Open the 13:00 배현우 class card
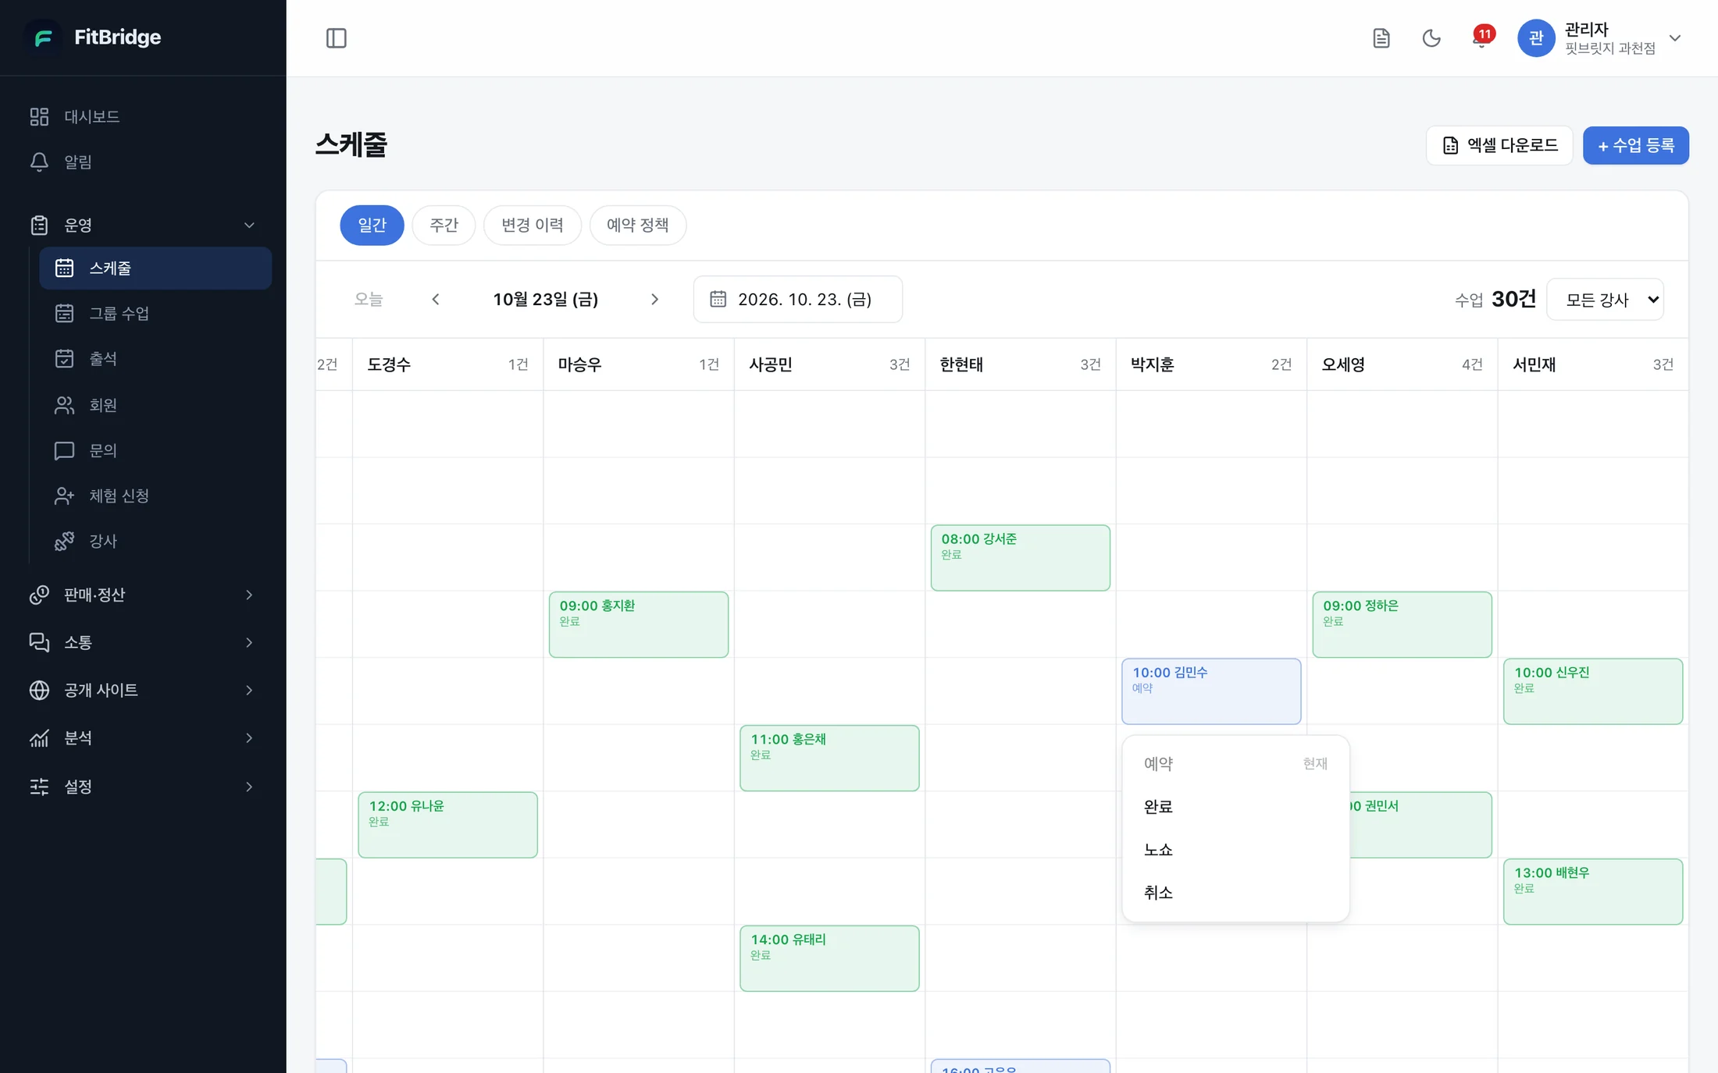This screenshot has height=1073, width=1718. tap(1593, 891)
